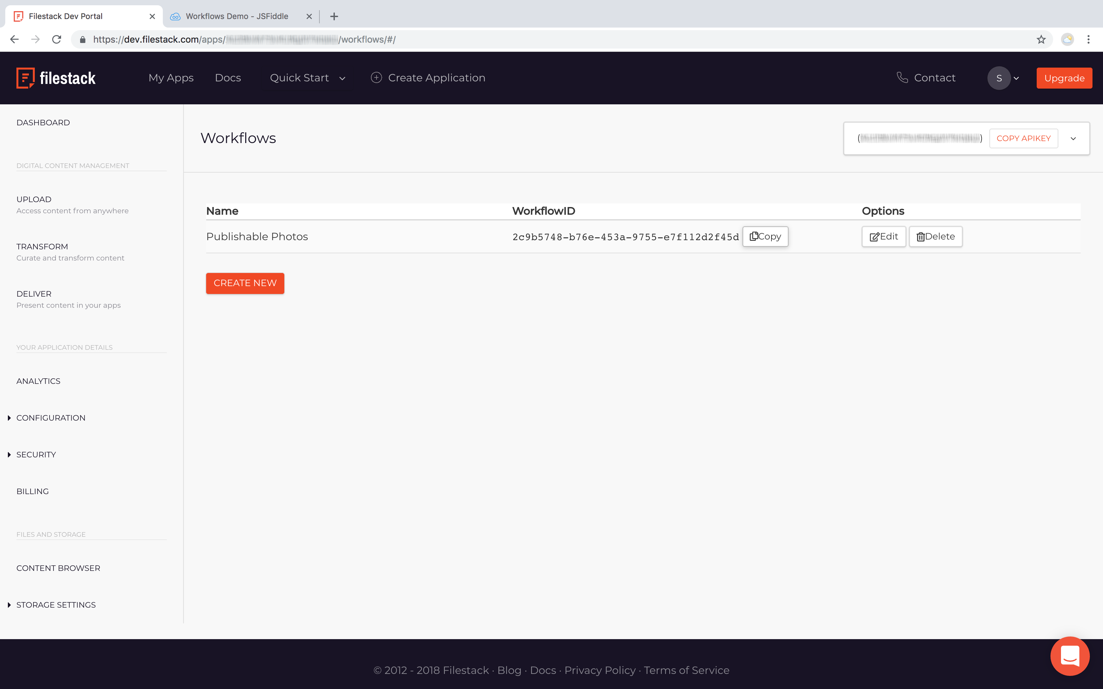This screenshot has width=1103, height=689.
Task: Close the Filestack Dev Portal tab
Action: click(x=152, y=16)
